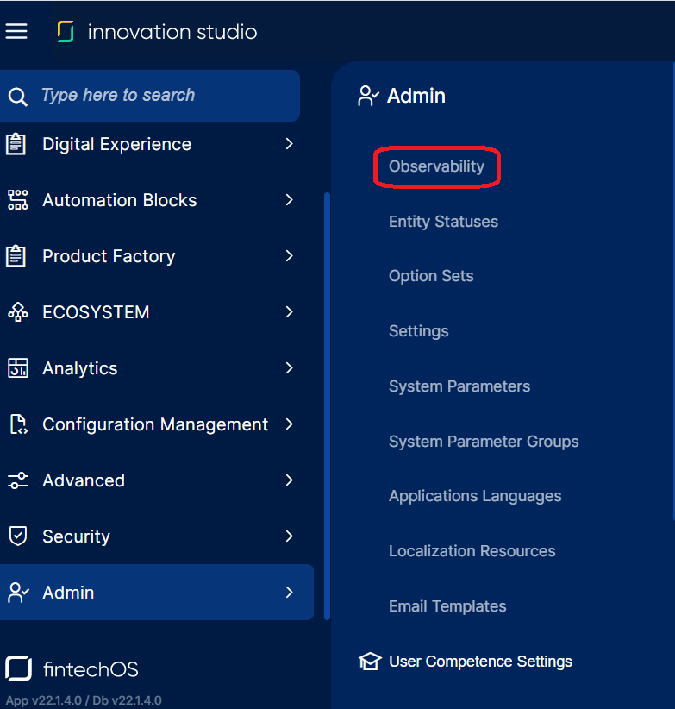The height and width of the screenshot is (709, 675).
Task: Open System Parameters page
Action: click(x=459, y=386)
